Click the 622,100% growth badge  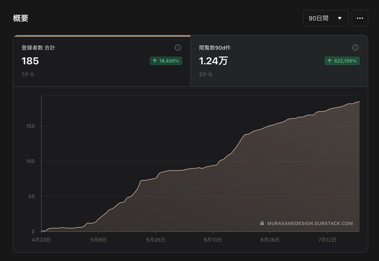pyautogui.click(x=342, y=61)
